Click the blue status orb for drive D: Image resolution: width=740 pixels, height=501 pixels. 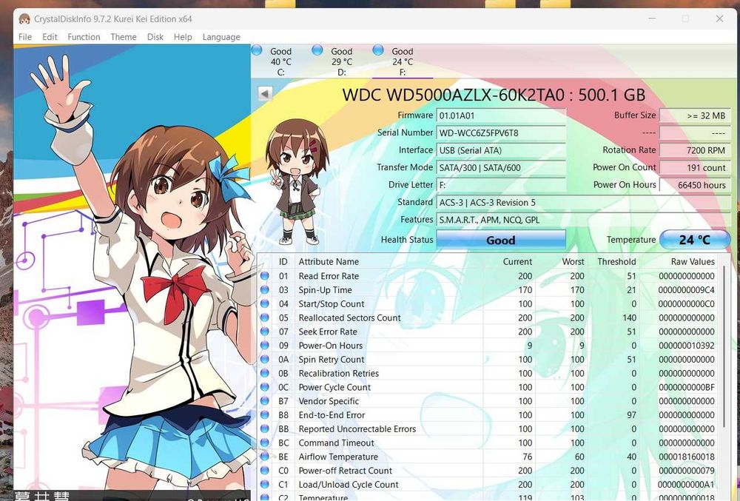(x=317, y=50)
